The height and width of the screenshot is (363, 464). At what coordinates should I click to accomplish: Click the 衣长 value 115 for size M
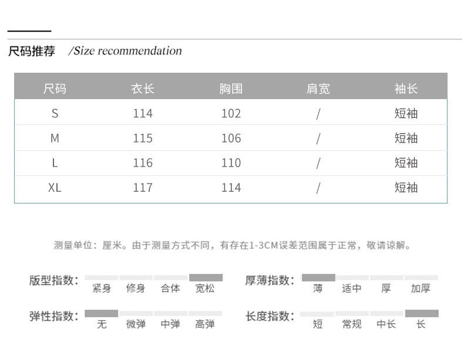point(143,138)
